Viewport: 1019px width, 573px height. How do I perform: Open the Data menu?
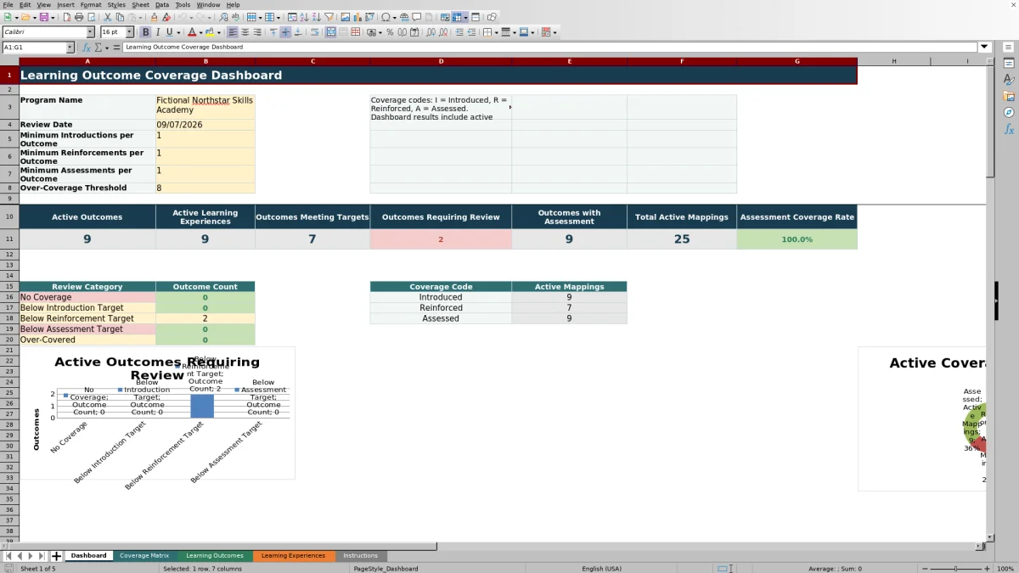point(161,5)
